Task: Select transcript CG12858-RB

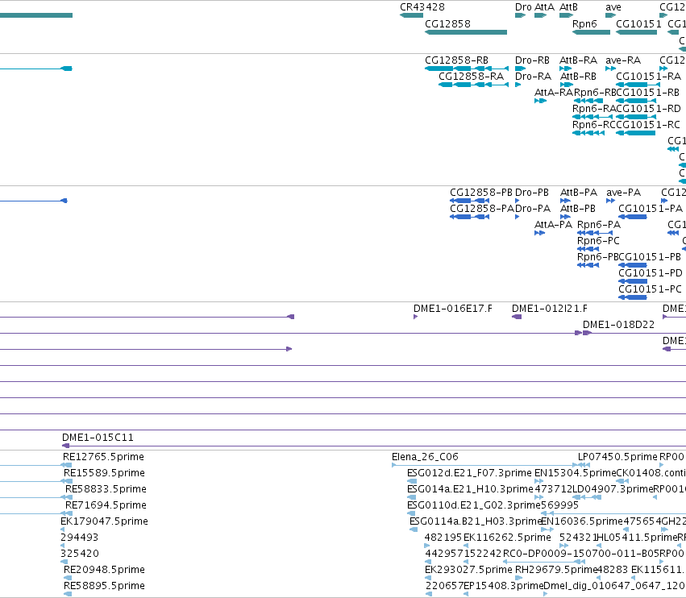Action: [456, 60]
